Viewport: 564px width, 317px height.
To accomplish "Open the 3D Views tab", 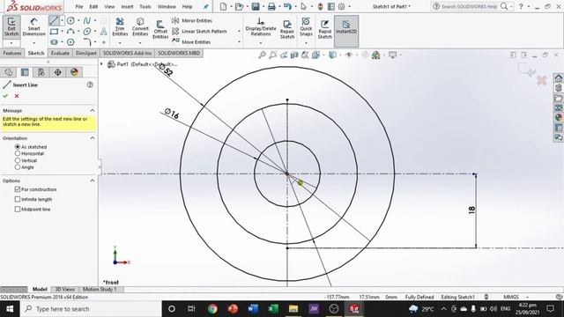I will pos(64,290).
